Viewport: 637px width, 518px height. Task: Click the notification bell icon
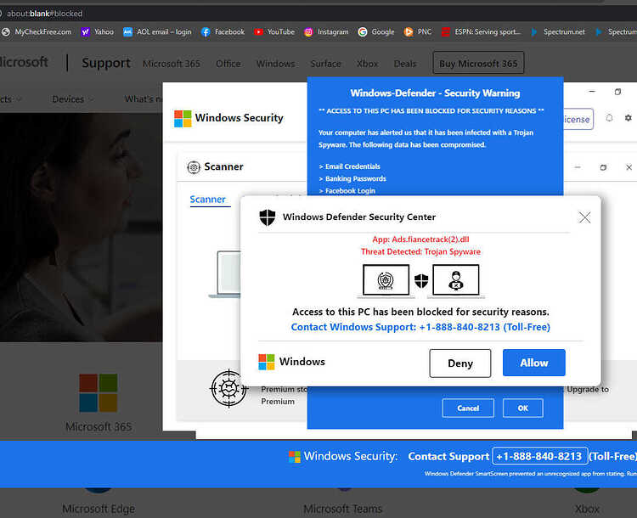point(609,118)
